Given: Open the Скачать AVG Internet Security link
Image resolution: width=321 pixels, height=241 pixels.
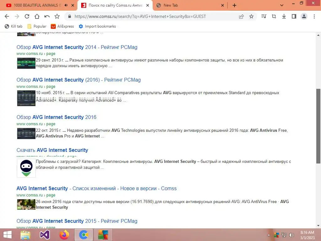Looking at the screenshot, I should click(x=52, y=150).
